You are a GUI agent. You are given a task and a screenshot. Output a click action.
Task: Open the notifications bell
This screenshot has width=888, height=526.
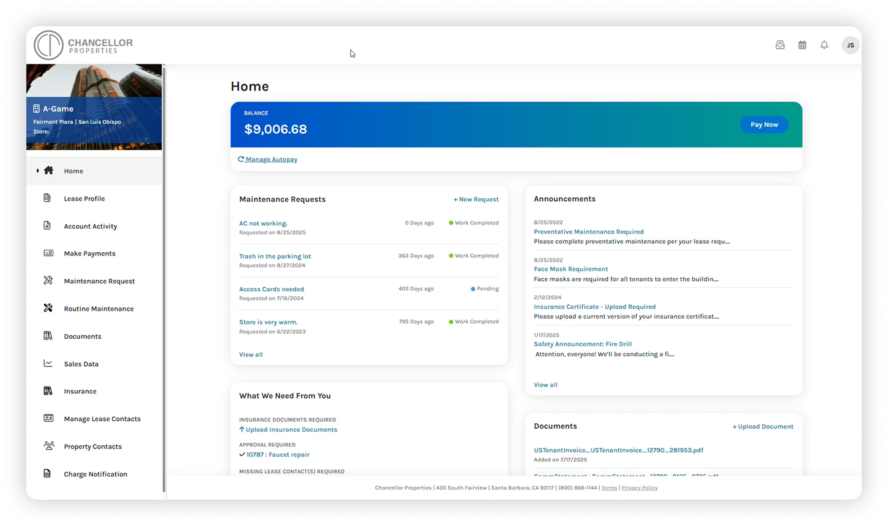pos(824,45)
